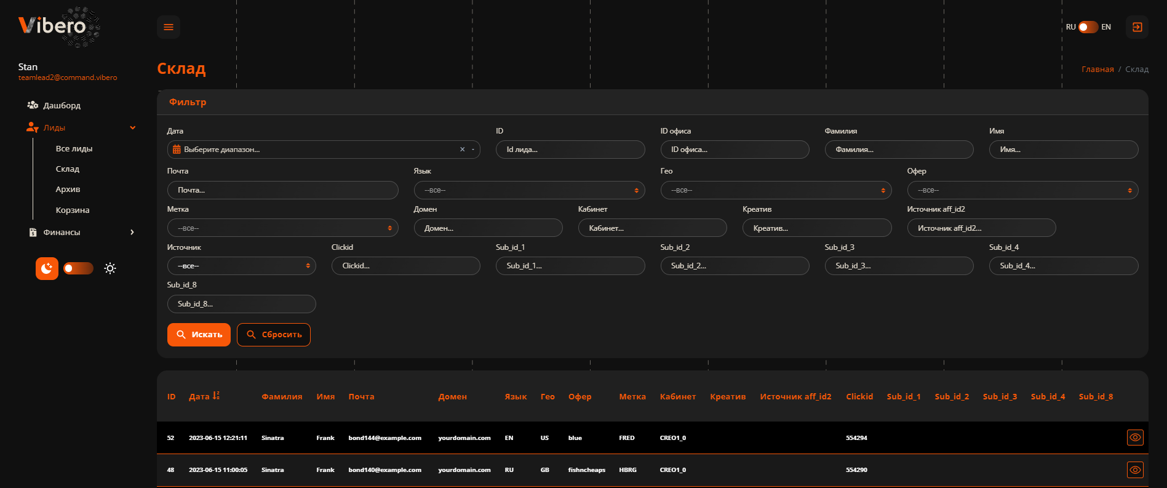
Task: Click the Лиды person icon
Action: (x=33, y=127)
